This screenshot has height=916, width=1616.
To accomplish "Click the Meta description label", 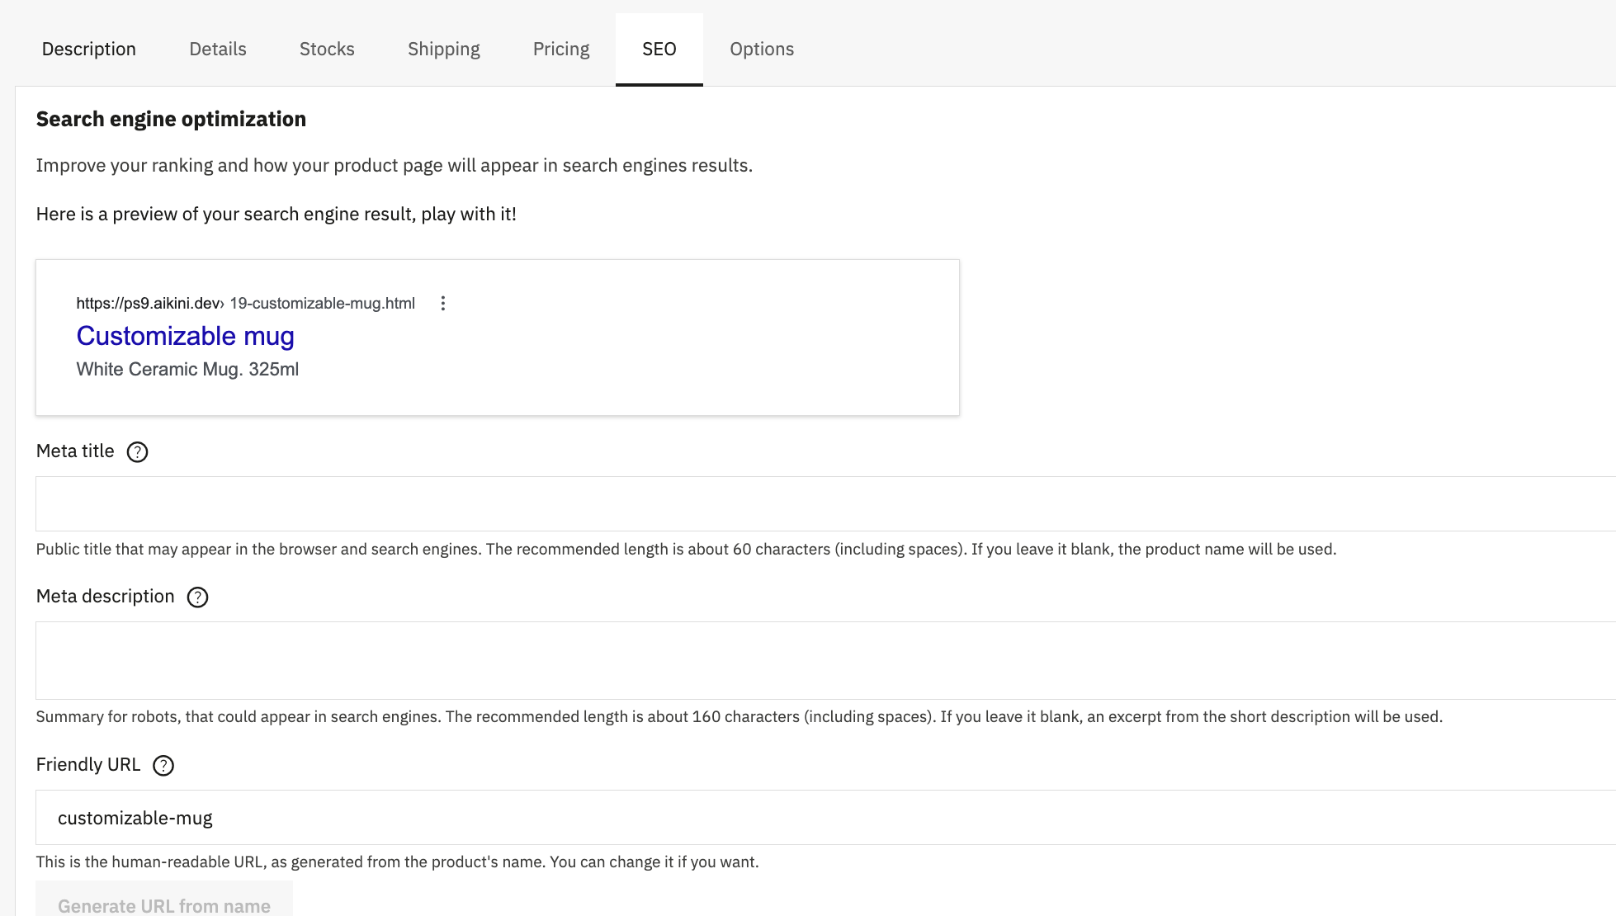I will 105,597.
